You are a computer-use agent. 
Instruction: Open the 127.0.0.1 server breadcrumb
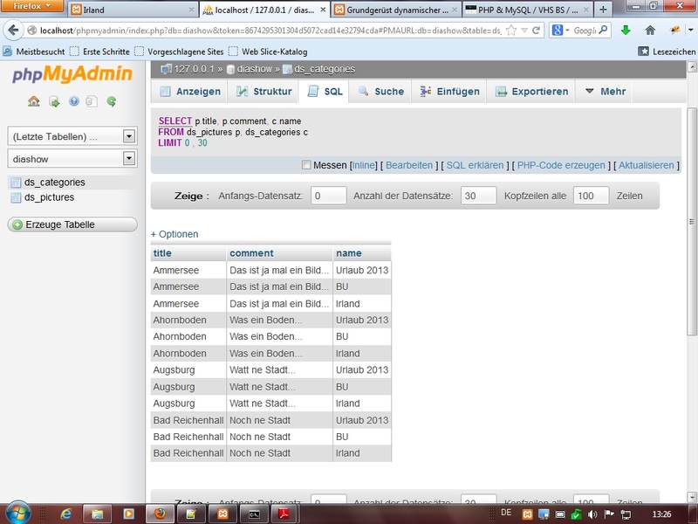click(x=194, y=69)
